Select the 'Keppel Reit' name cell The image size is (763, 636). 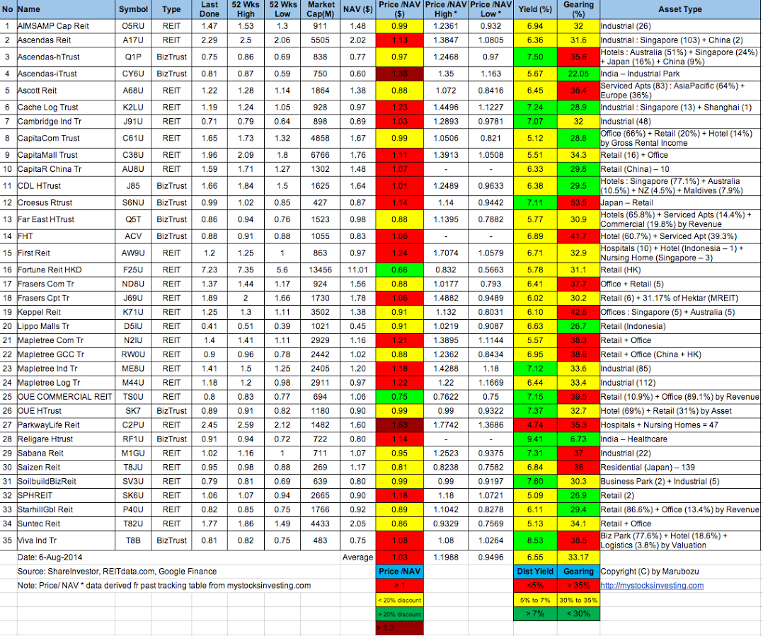point(65,312)
